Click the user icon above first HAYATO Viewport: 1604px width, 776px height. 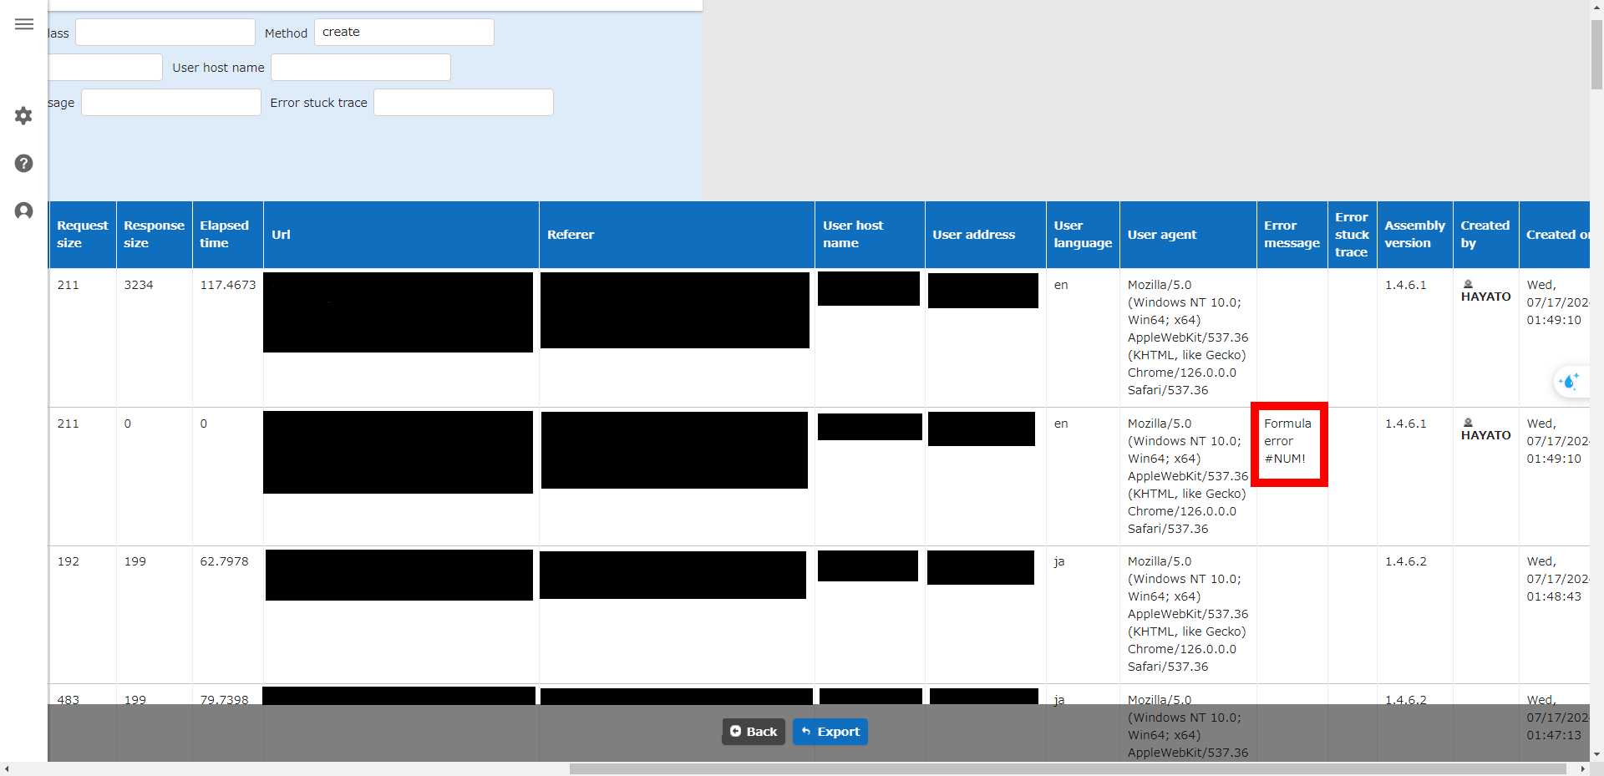tap(1468, 284)
